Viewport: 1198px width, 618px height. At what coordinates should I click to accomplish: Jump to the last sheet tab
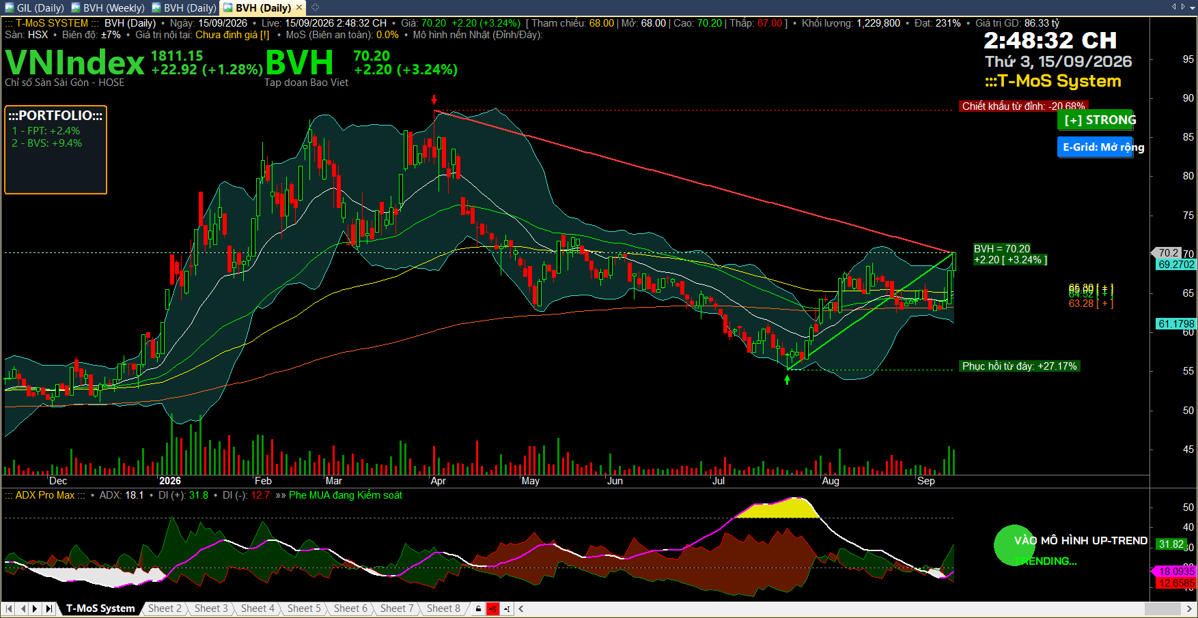(48, 608)
